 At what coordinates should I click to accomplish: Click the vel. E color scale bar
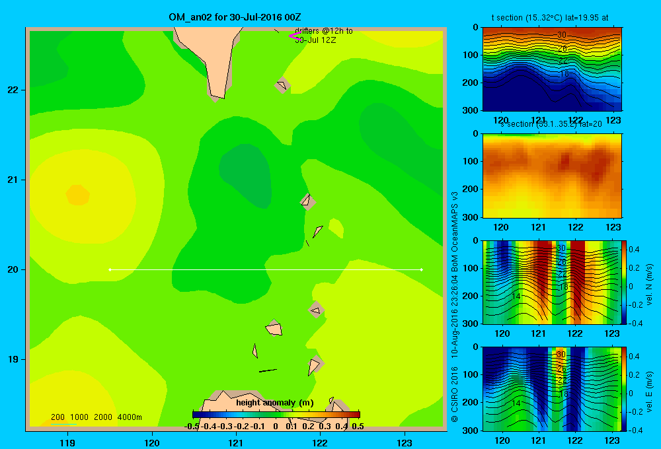624,389
